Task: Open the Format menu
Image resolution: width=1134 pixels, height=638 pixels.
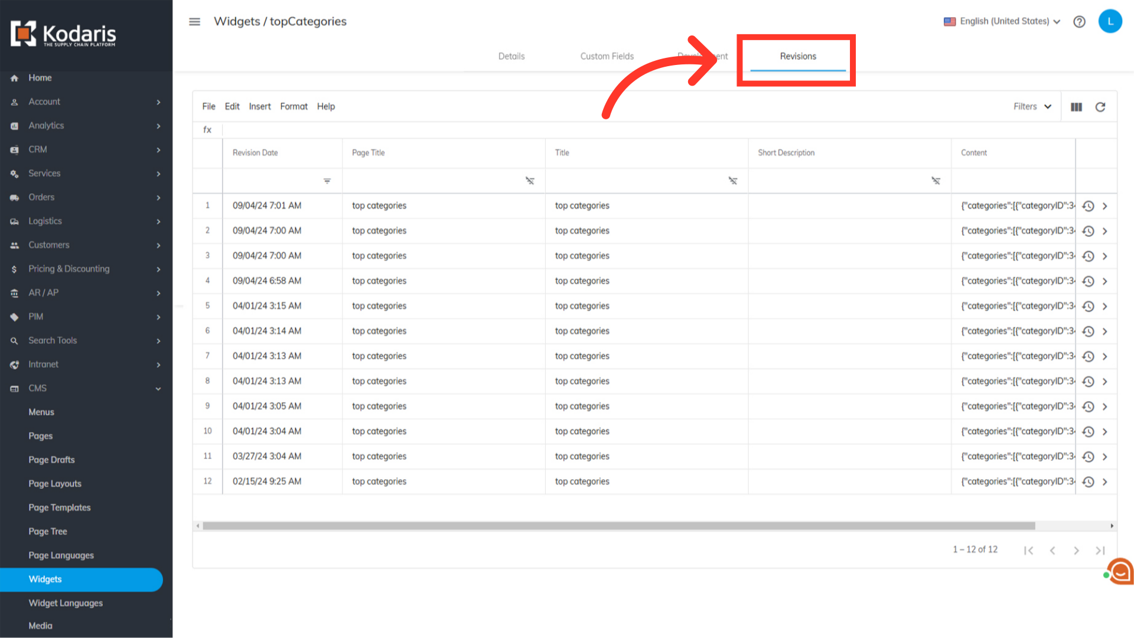Action: (294, 107)
